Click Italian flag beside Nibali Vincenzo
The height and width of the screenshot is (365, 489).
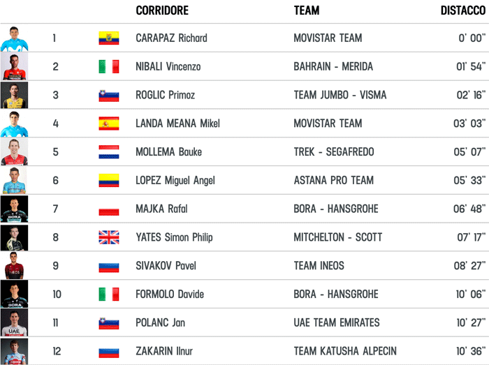pos(108,67)
